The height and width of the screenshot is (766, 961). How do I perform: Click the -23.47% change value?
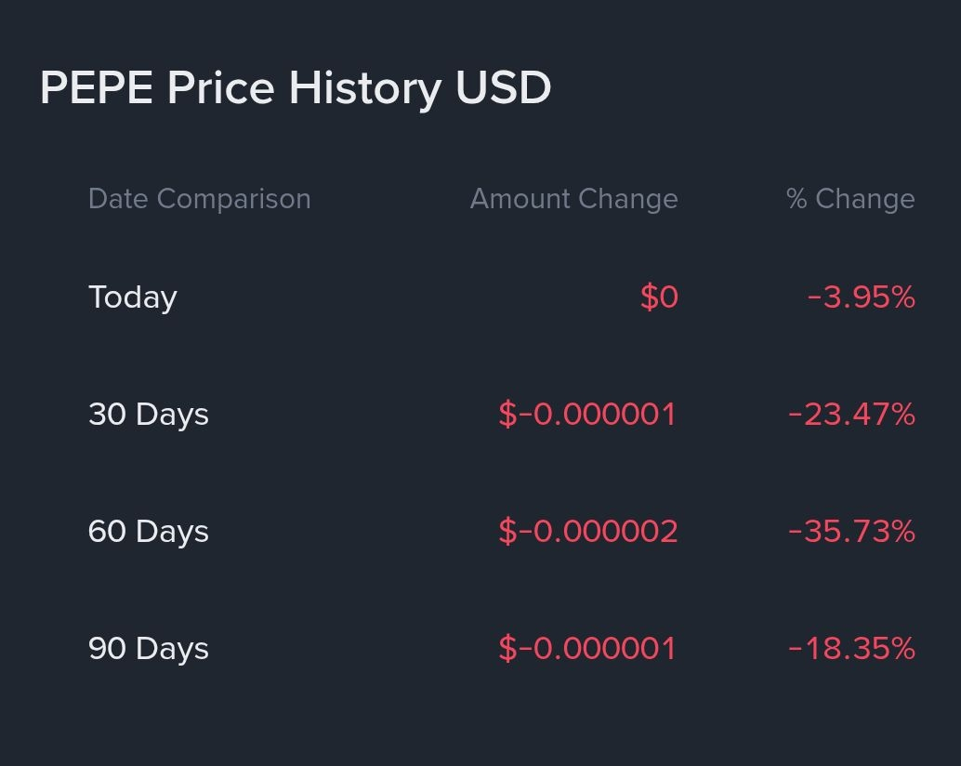click(x=851, y=415)
